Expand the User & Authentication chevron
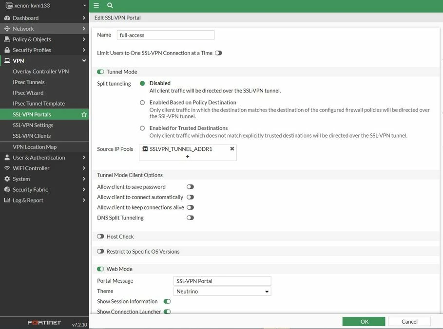Image resolution: width=443 pixels, height=329 pixels. [84, 158]
